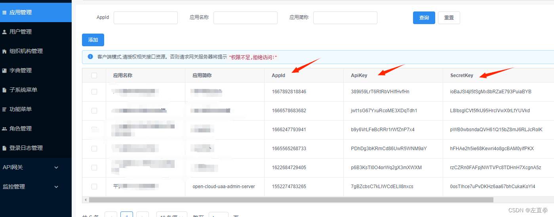Click the scrollbar's left arrow
Image resolution: width=554 pixels, height=217 pixels.
[85, 200]
